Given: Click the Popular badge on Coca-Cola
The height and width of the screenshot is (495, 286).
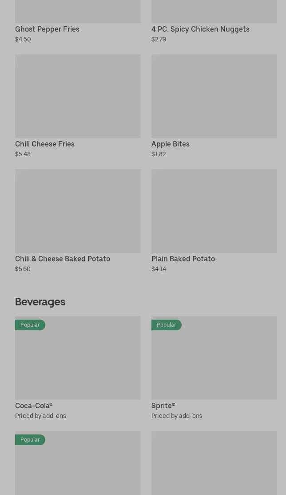Looking at the screenshot, I should (x=30, y=325).
